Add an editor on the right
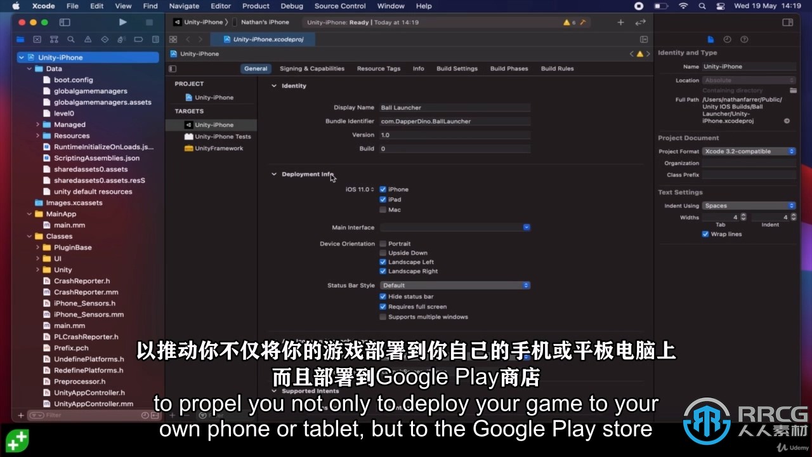 644,39
